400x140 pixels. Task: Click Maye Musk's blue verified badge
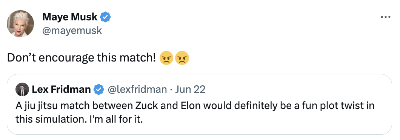(105, 17)
